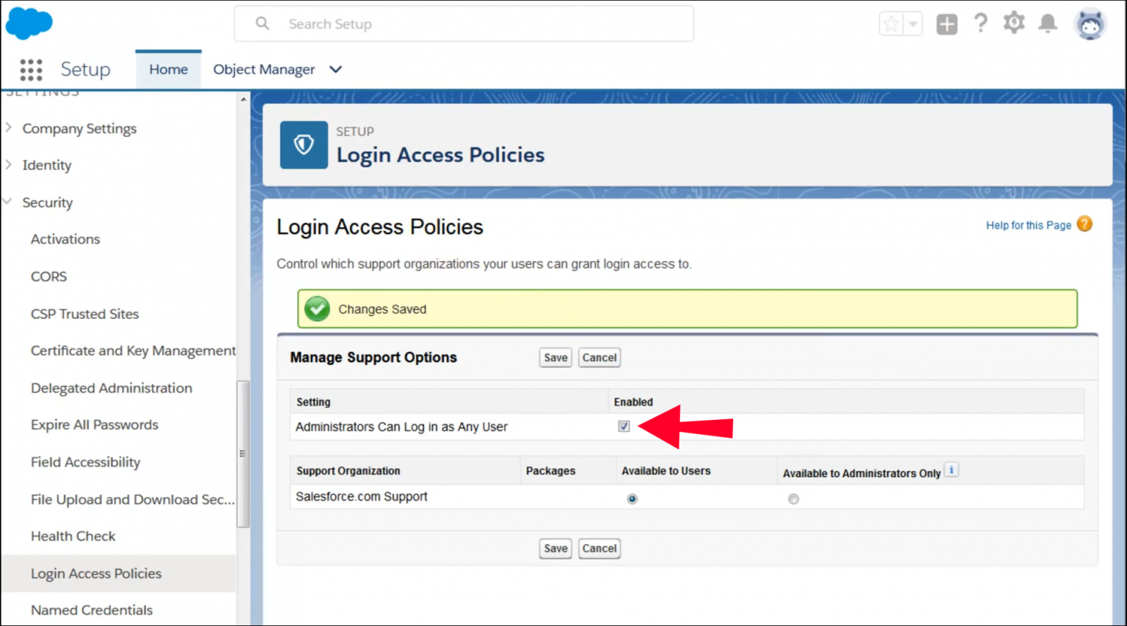Click the Salesforce cloud logo

pos(29,23)
